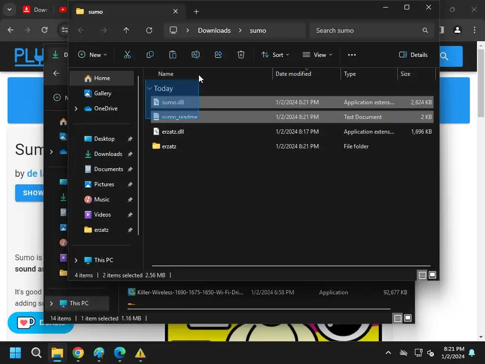Screen dimensions: 485x364
Task: Click the This PC monitor icon in address bar
Action: click(x=173, y=30)
